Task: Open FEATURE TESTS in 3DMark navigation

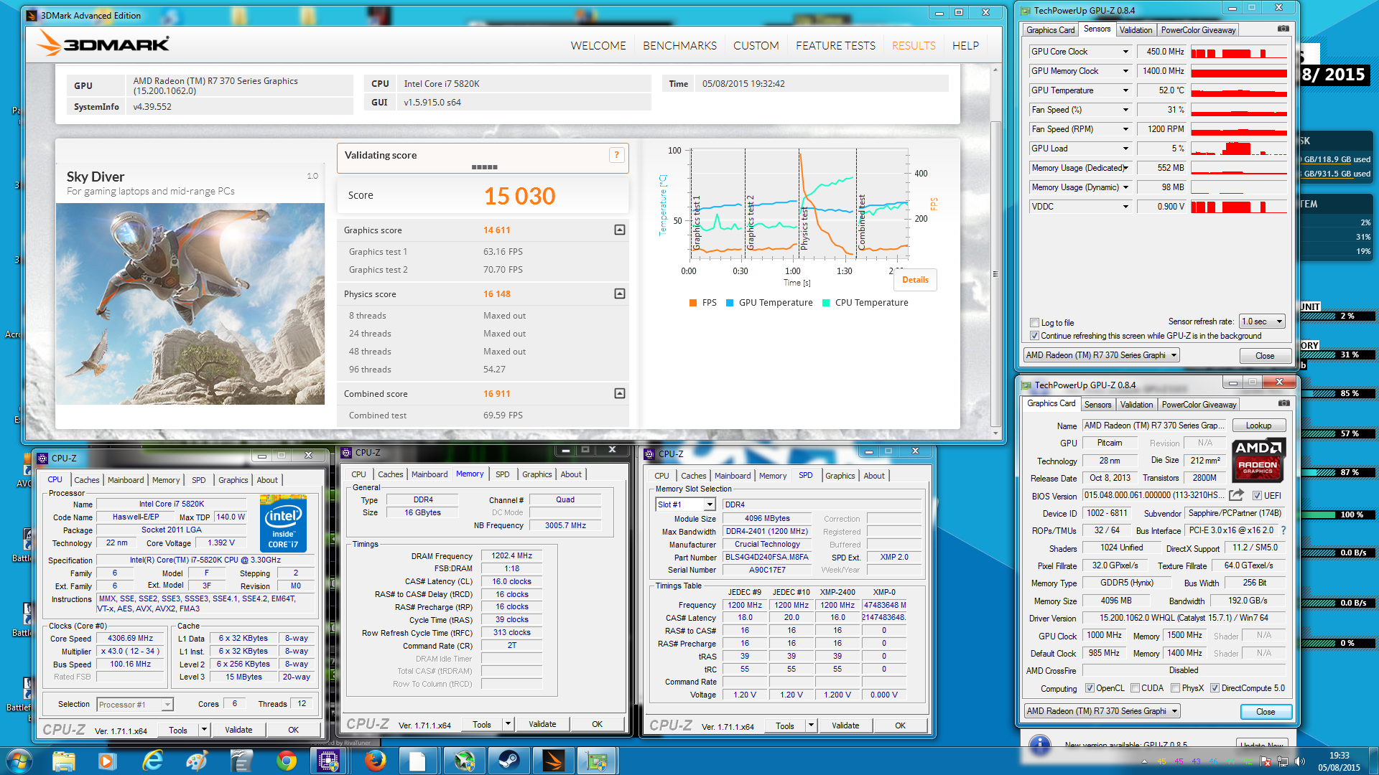Action: coord(835,45)
